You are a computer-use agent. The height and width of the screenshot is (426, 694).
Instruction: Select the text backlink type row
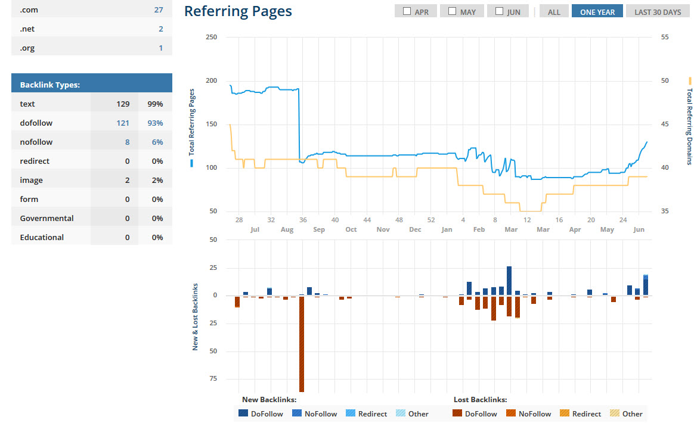click(92, 104)
